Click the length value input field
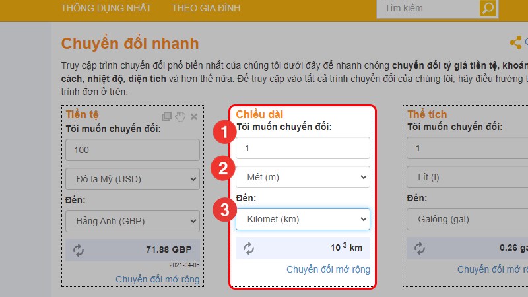The height and width of the screenshot is (297, 528). (303, 148)
